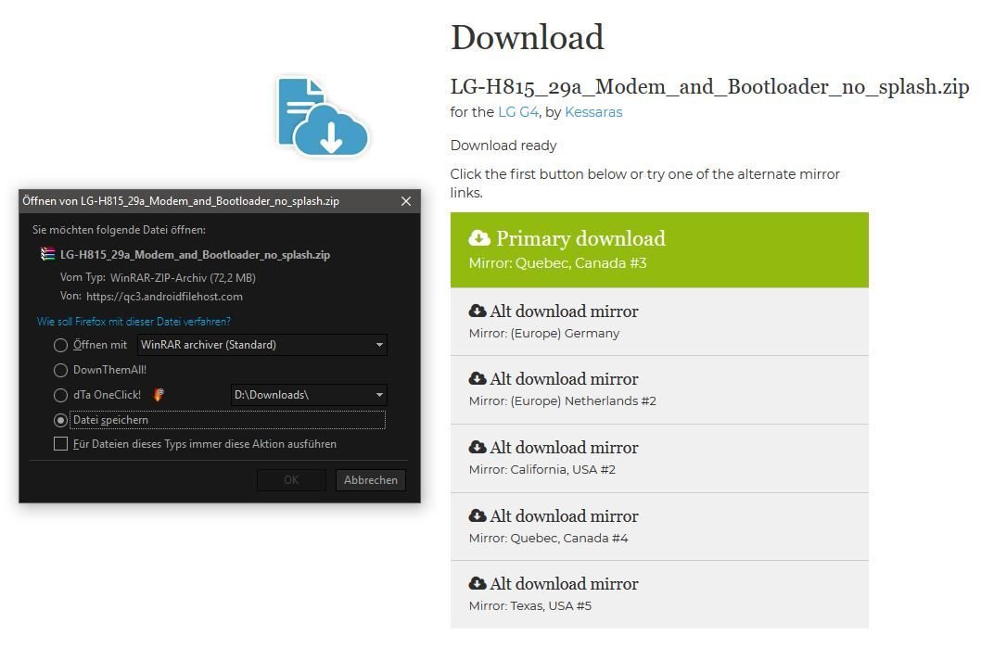This screenshot has height=648, width=981.
Task: Click the cloud icon beside Netherlands #2 mirror
Action: [478, 378]
